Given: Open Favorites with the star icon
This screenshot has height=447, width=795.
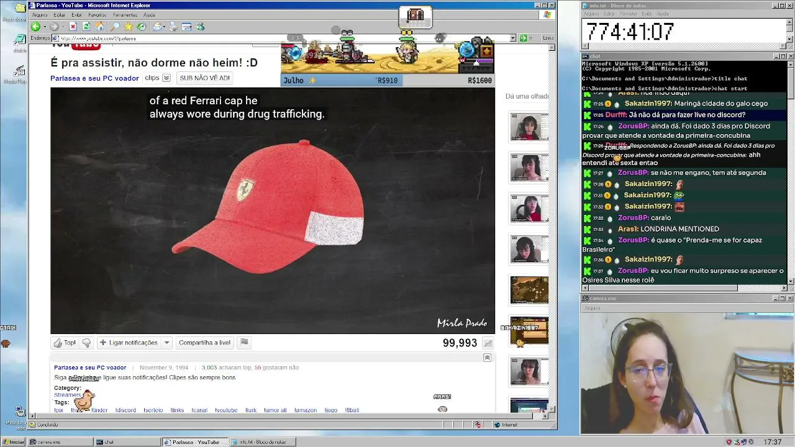Looking at the screenshot, I should point(129,27).
